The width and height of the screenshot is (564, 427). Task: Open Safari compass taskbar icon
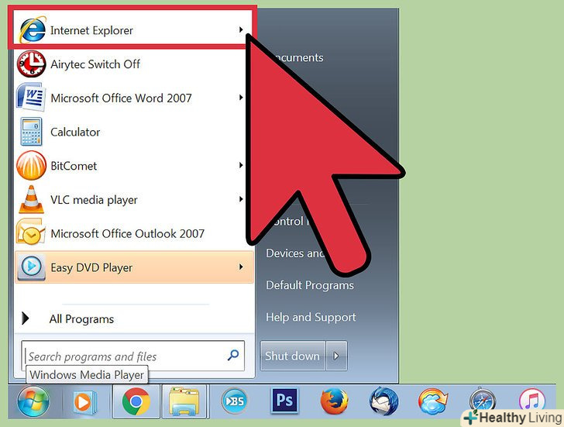[x=483, y=401]
